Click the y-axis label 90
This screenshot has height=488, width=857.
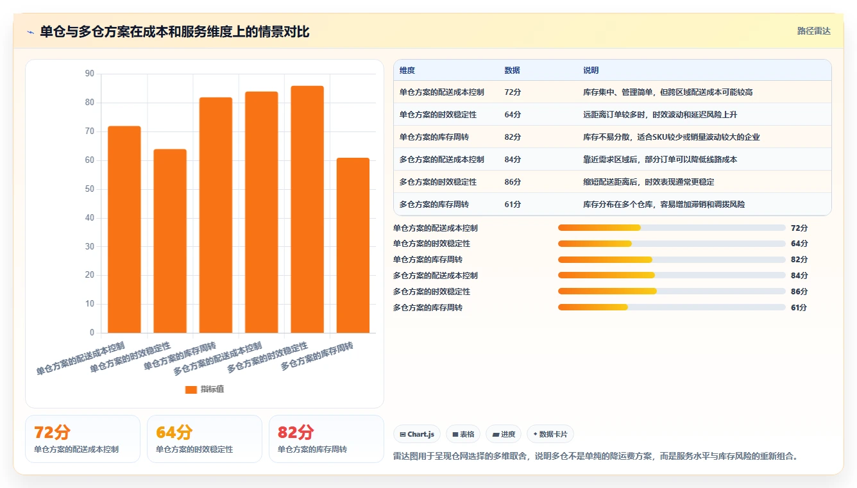[x=89, y=74]
